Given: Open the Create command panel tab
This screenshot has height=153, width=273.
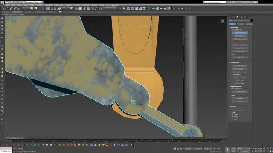Looking at the screenshot, I should [230, 17].
